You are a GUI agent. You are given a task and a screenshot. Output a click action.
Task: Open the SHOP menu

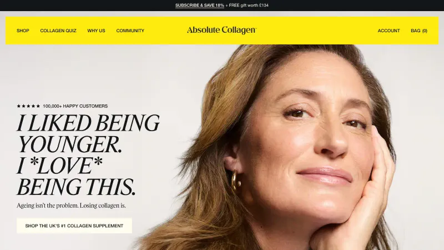click(x=23, y=31)
